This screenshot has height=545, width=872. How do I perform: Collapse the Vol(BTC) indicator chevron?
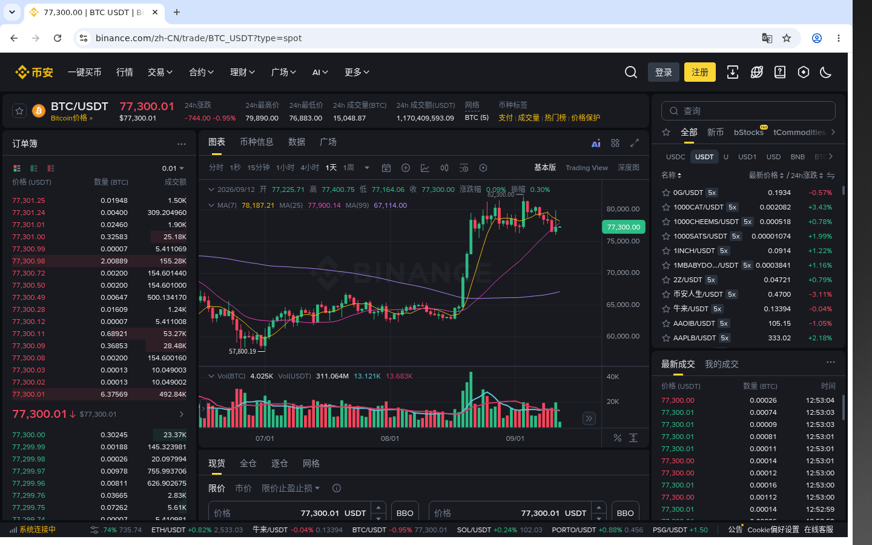(x=211, y=376)
